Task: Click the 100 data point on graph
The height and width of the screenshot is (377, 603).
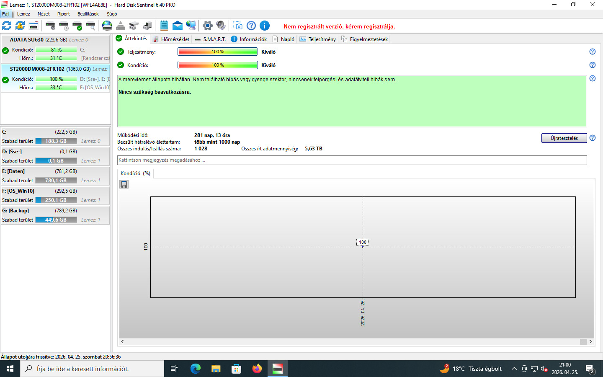Action: [x=363, y=246]
